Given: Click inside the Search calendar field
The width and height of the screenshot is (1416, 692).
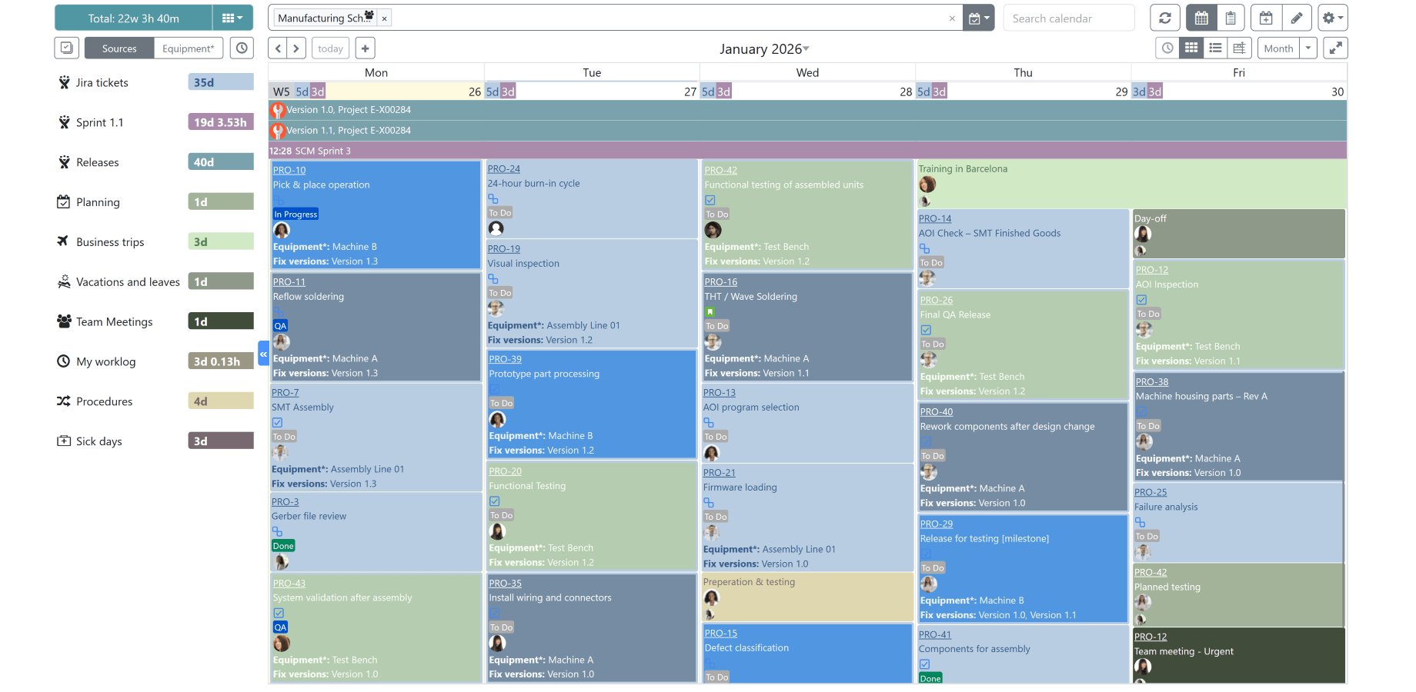Looking at the screenshot, I should pyautogui.click(x=1068, y=17).
